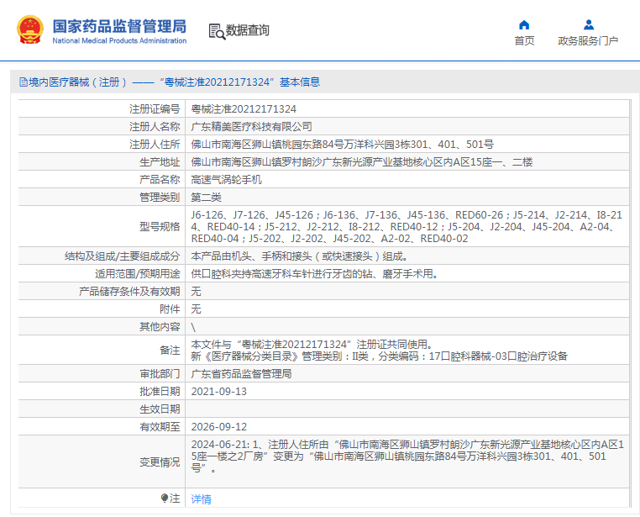Image resolution: width=640 pixels, height=517 pixels.
Task: Click the 首页 home icon
Action: click(524, 25)
